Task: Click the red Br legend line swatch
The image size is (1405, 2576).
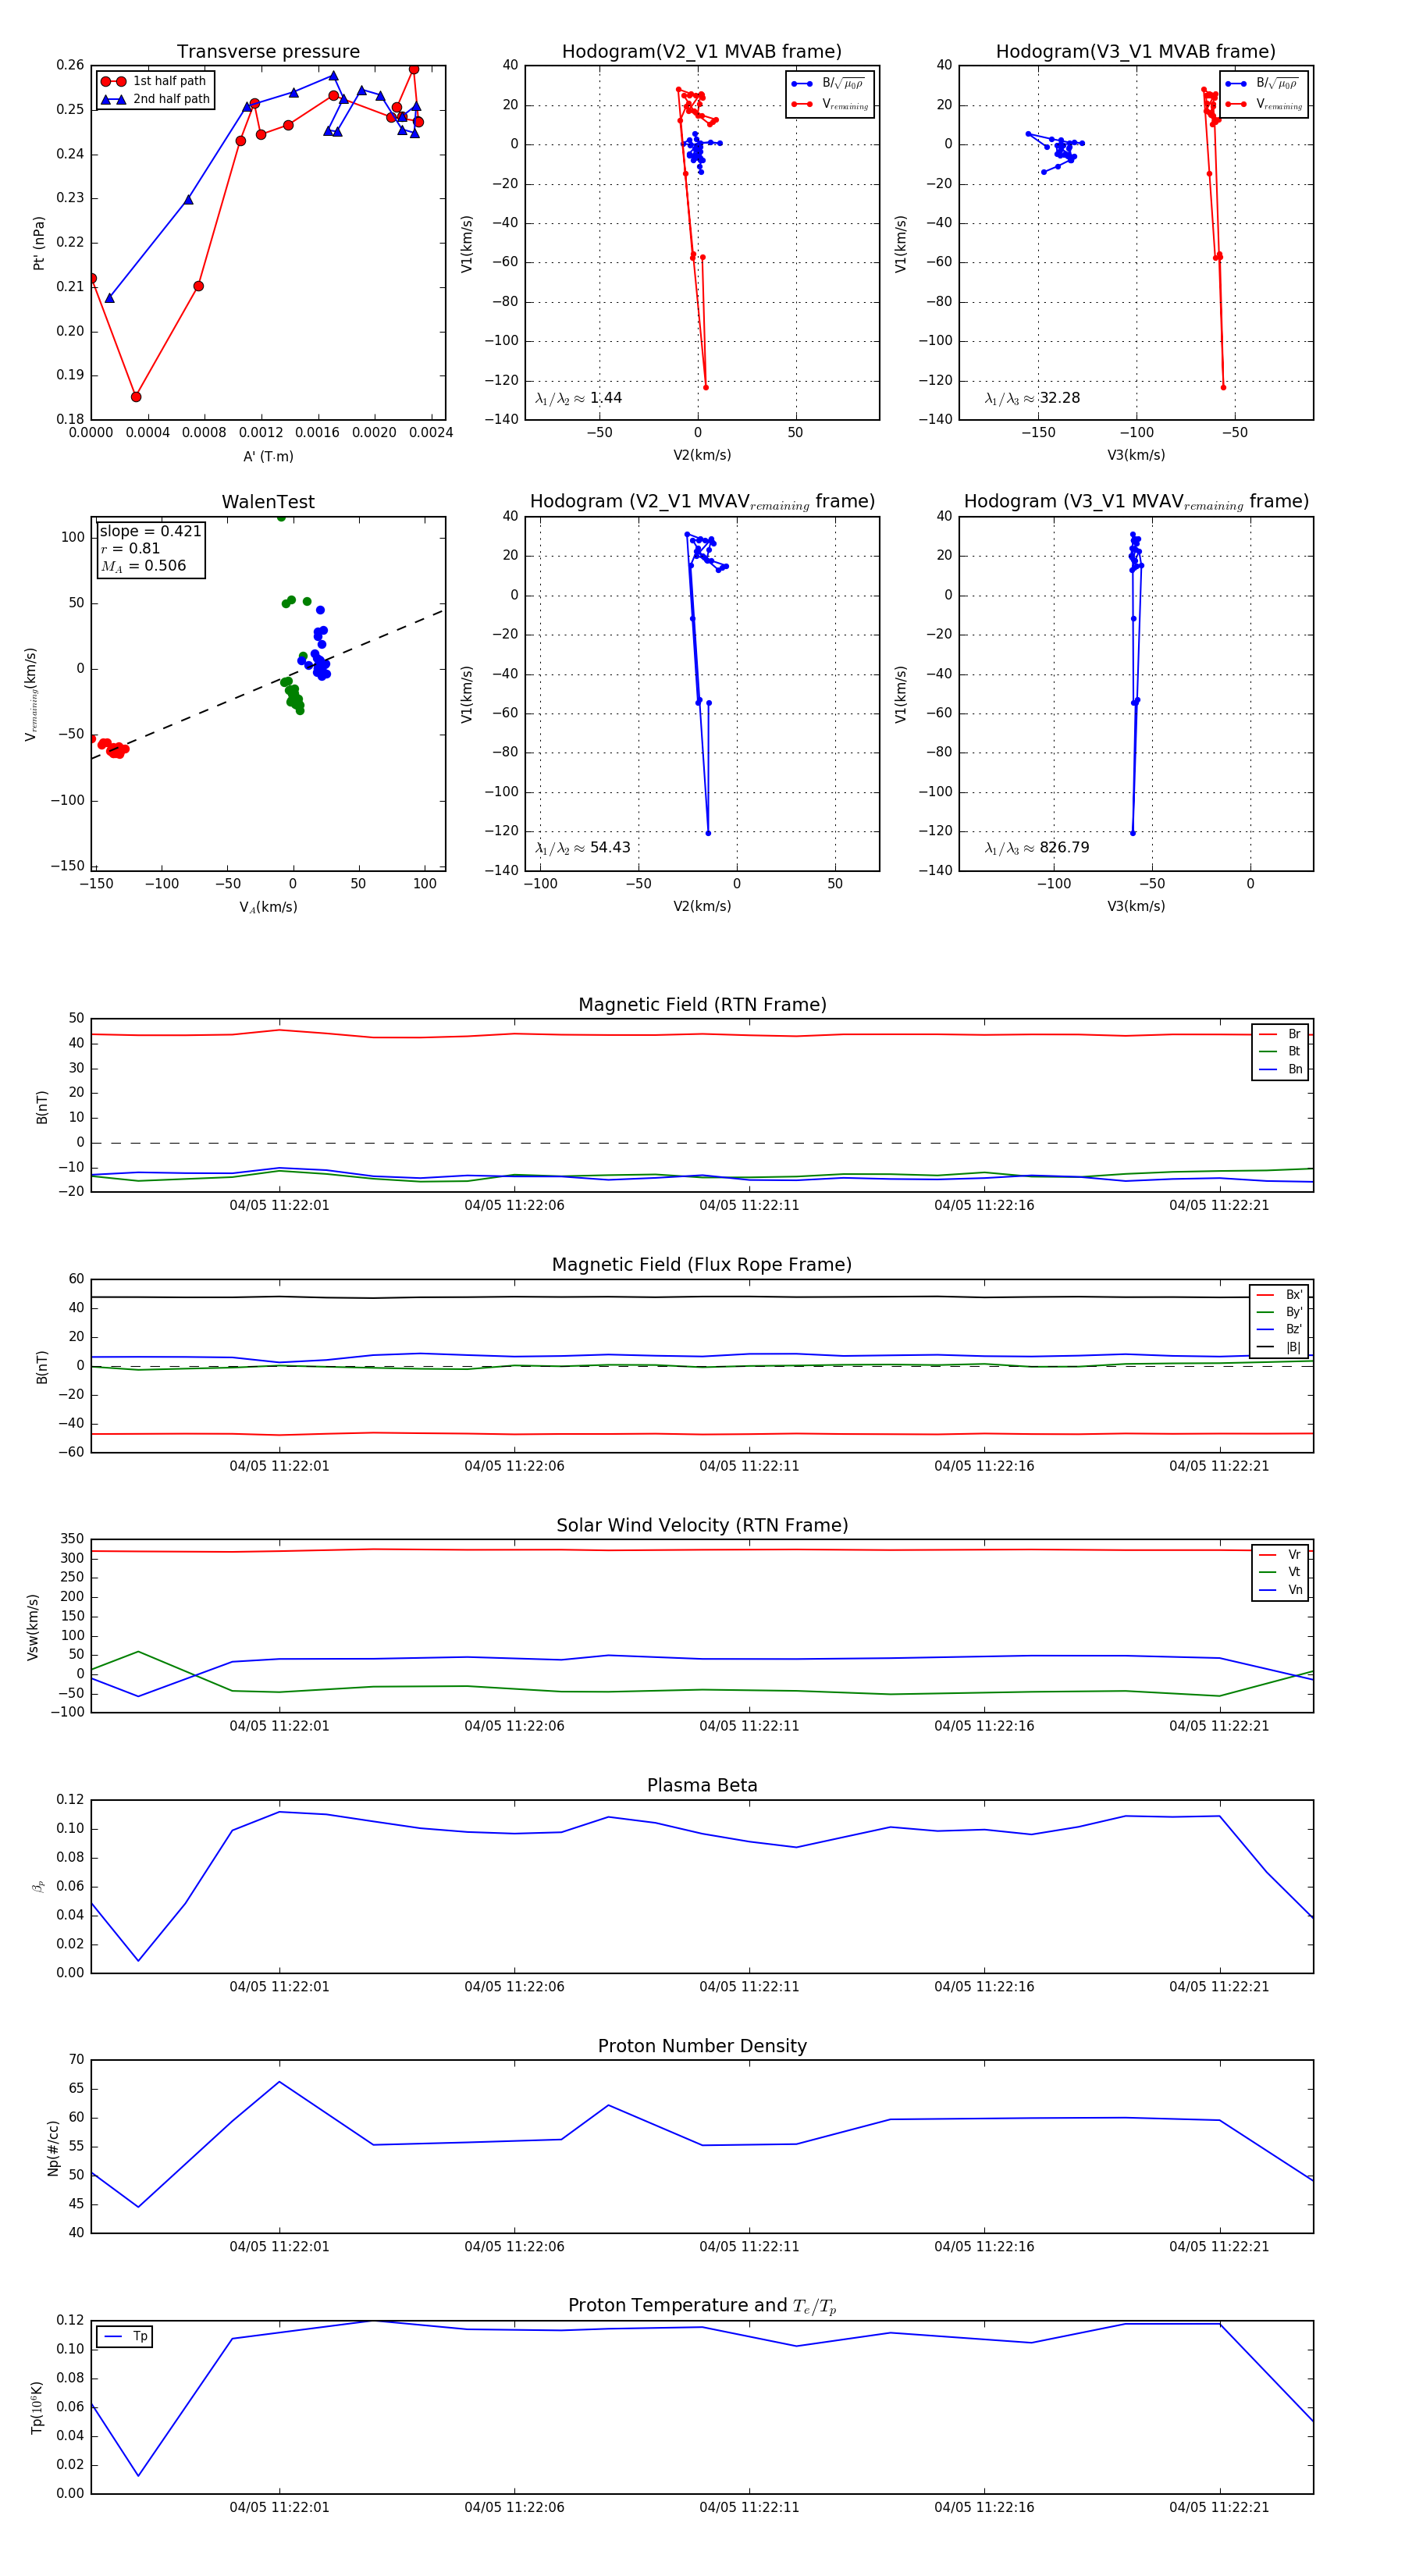Action: tap(1267, 1034)
